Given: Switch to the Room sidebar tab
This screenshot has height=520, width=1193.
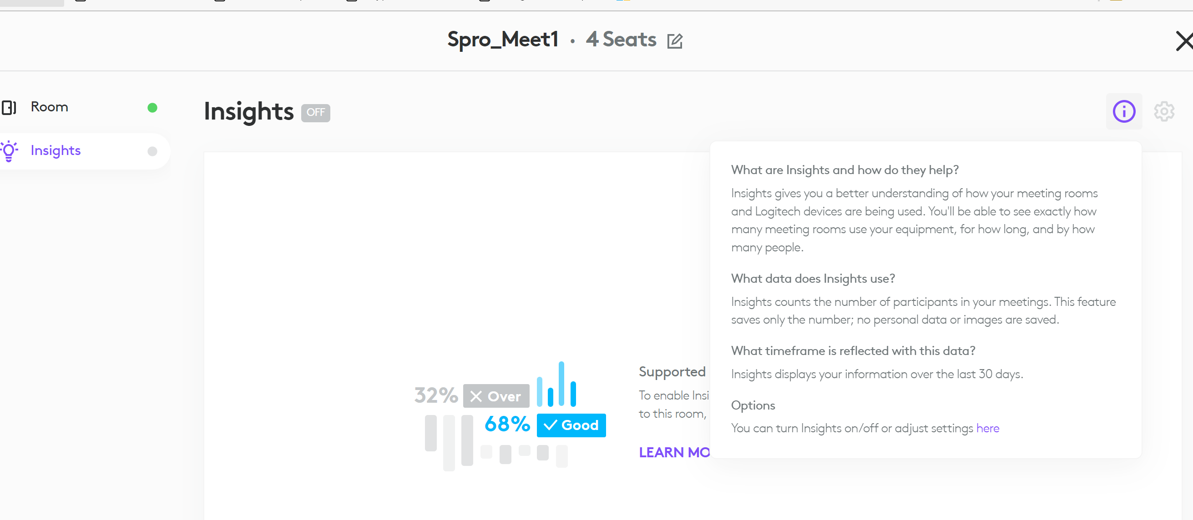Looking at the screenshot, I should tap(50, 107).
